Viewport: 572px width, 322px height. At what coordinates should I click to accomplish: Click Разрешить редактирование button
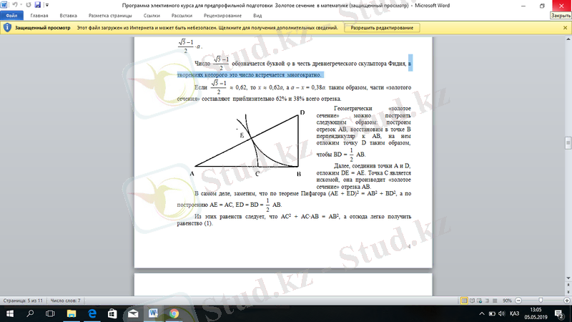pos(382,28)
